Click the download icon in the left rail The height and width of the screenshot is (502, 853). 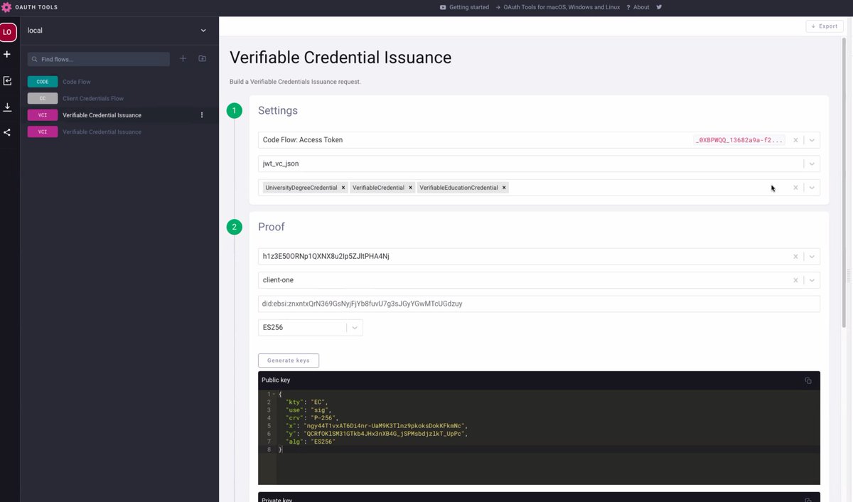[x=7, y=107]
